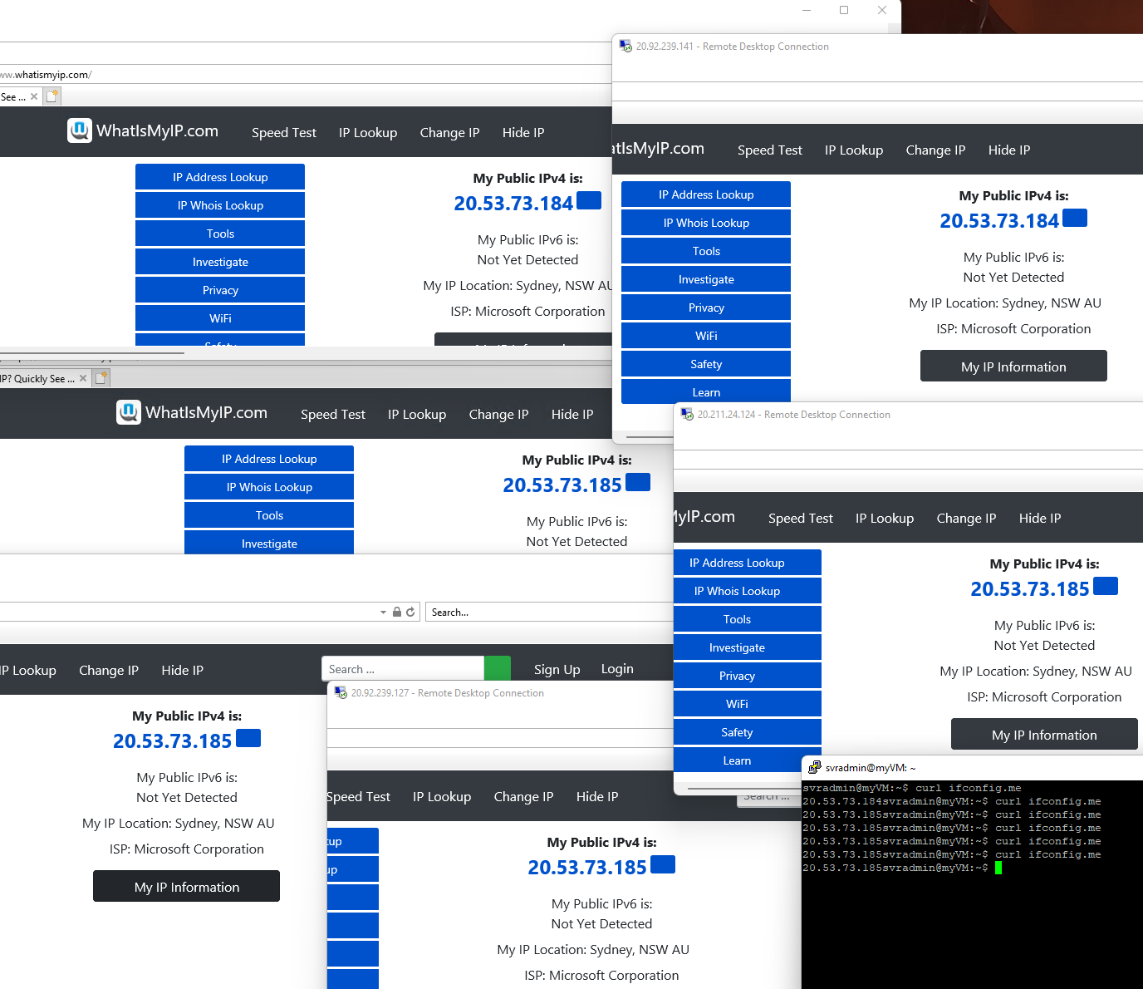Image resolution: width=1143 pixels, height=989 pixels.
Task: Open a new tab beside the 'See ...' tab
Action: click(x=52, y=96)
